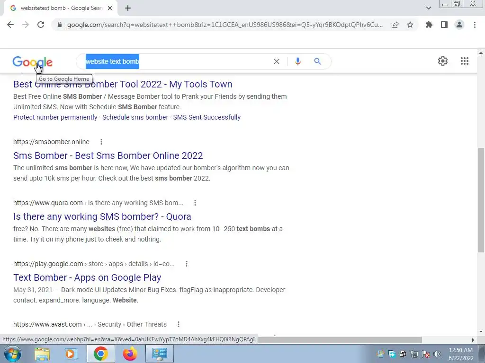Switch to Chrome in the taskbar
Screen dimensions: 485x363
click(x=100, y=354)
